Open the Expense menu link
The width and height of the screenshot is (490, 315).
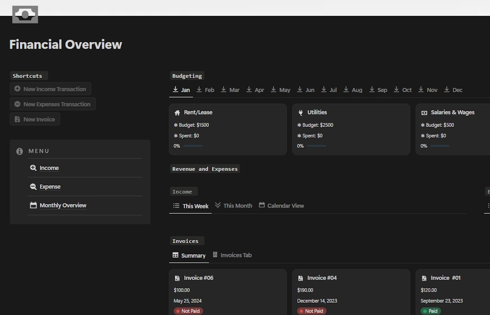pos(50,187)
